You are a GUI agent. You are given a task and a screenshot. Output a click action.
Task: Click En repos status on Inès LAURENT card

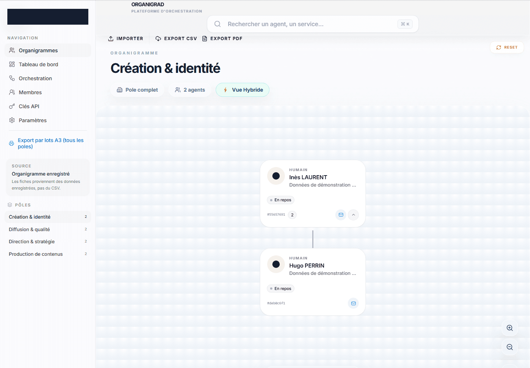[x=280, y=200]
